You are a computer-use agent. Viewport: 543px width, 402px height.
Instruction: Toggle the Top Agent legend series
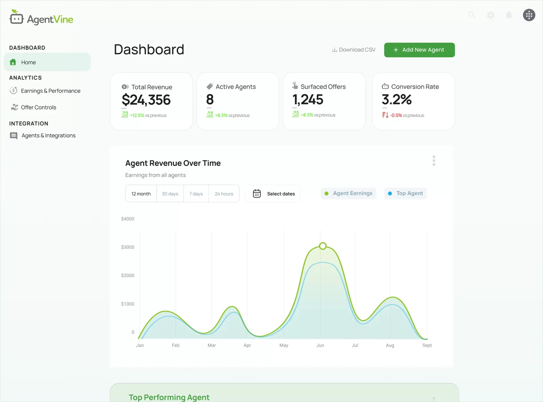coord(405,194)
